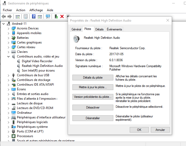
Task: Minimize the Device Manager window
Action: (x=173, y=3)
